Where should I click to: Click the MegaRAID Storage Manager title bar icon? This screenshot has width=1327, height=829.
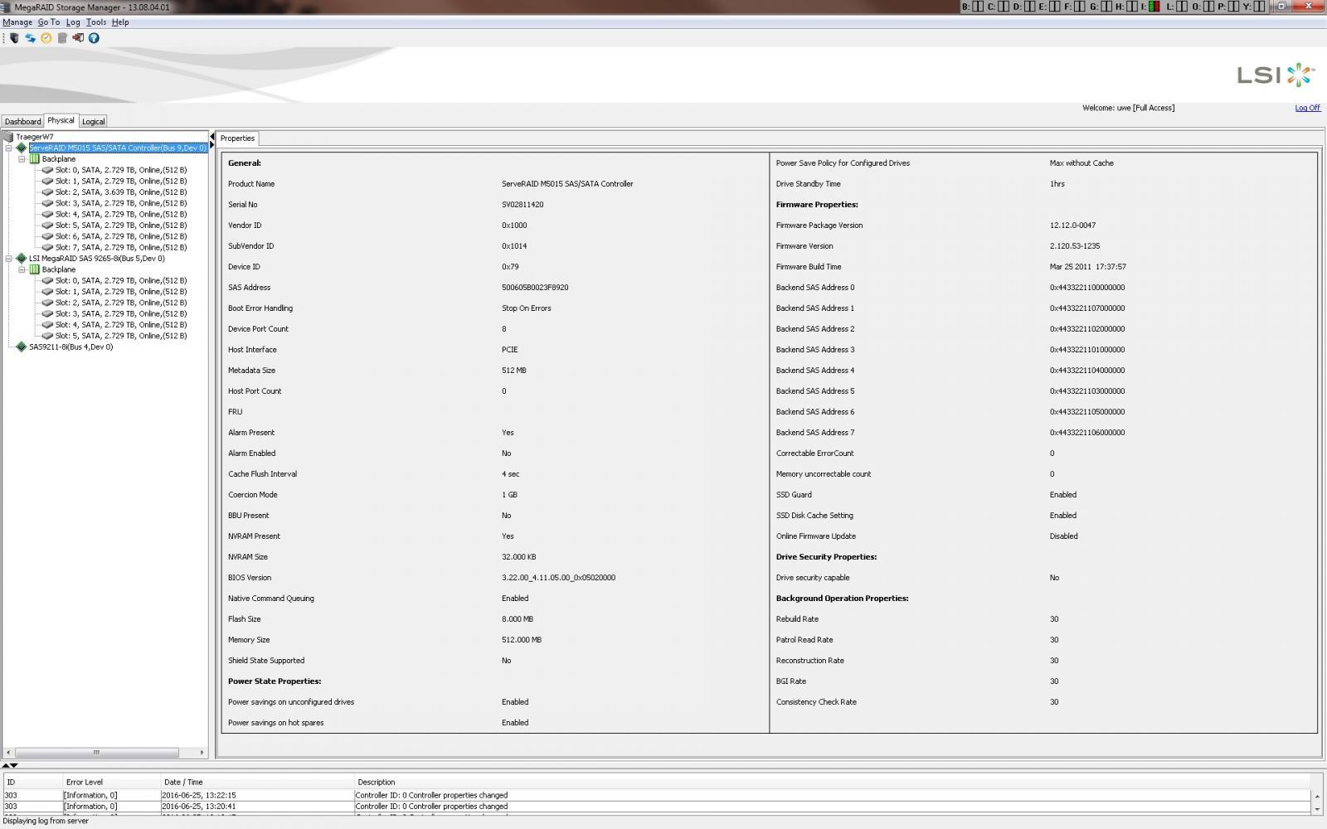click(7, 7)
